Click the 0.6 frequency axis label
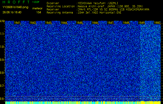163x104 pixels. coord(2,99)
